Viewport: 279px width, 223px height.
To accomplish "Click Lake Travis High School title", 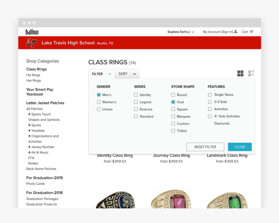I will (68, 43).
